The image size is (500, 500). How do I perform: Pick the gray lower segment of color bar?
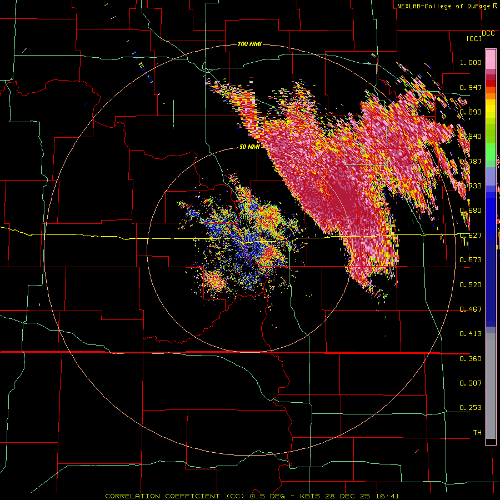(x=491, y=386)
